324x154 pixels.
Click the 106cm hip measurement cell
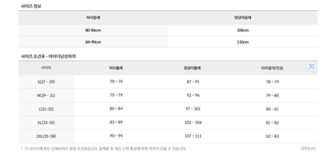pos(243,30)
